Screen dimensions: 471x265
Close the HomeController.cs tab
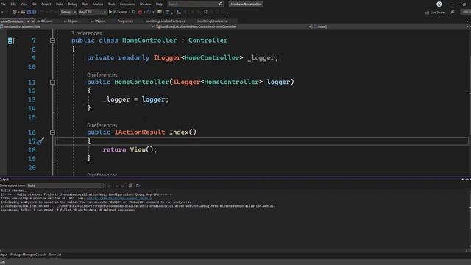pos(32,21)
